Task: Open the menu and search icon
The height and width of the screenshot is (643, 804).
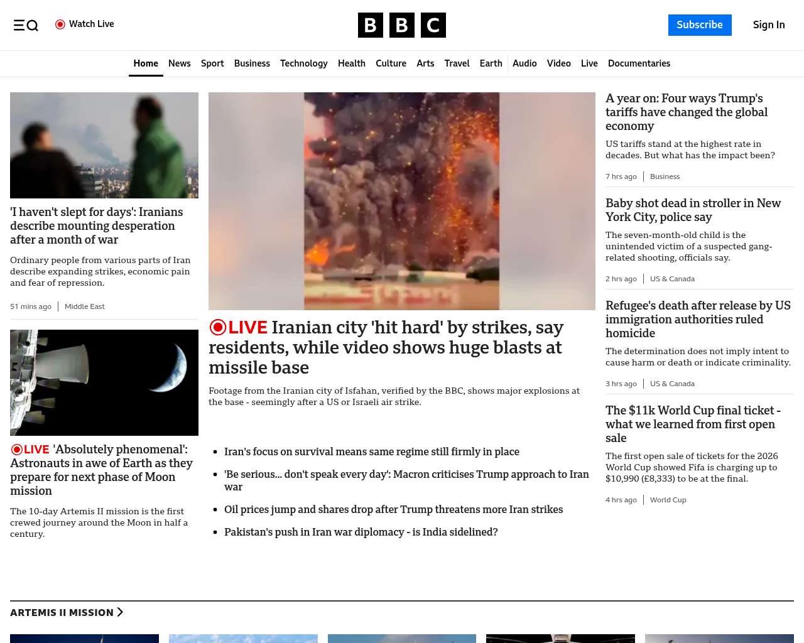Action: pyautogui.click(x=26, y=25)
